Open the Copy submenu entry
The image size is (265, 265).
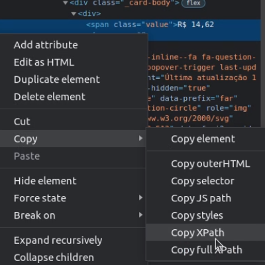point(73,138)
